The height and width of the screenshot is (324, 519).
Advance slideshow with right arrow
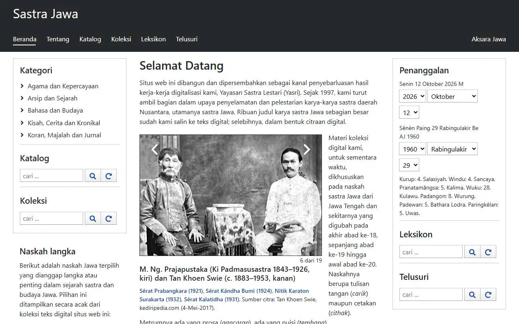307,149
